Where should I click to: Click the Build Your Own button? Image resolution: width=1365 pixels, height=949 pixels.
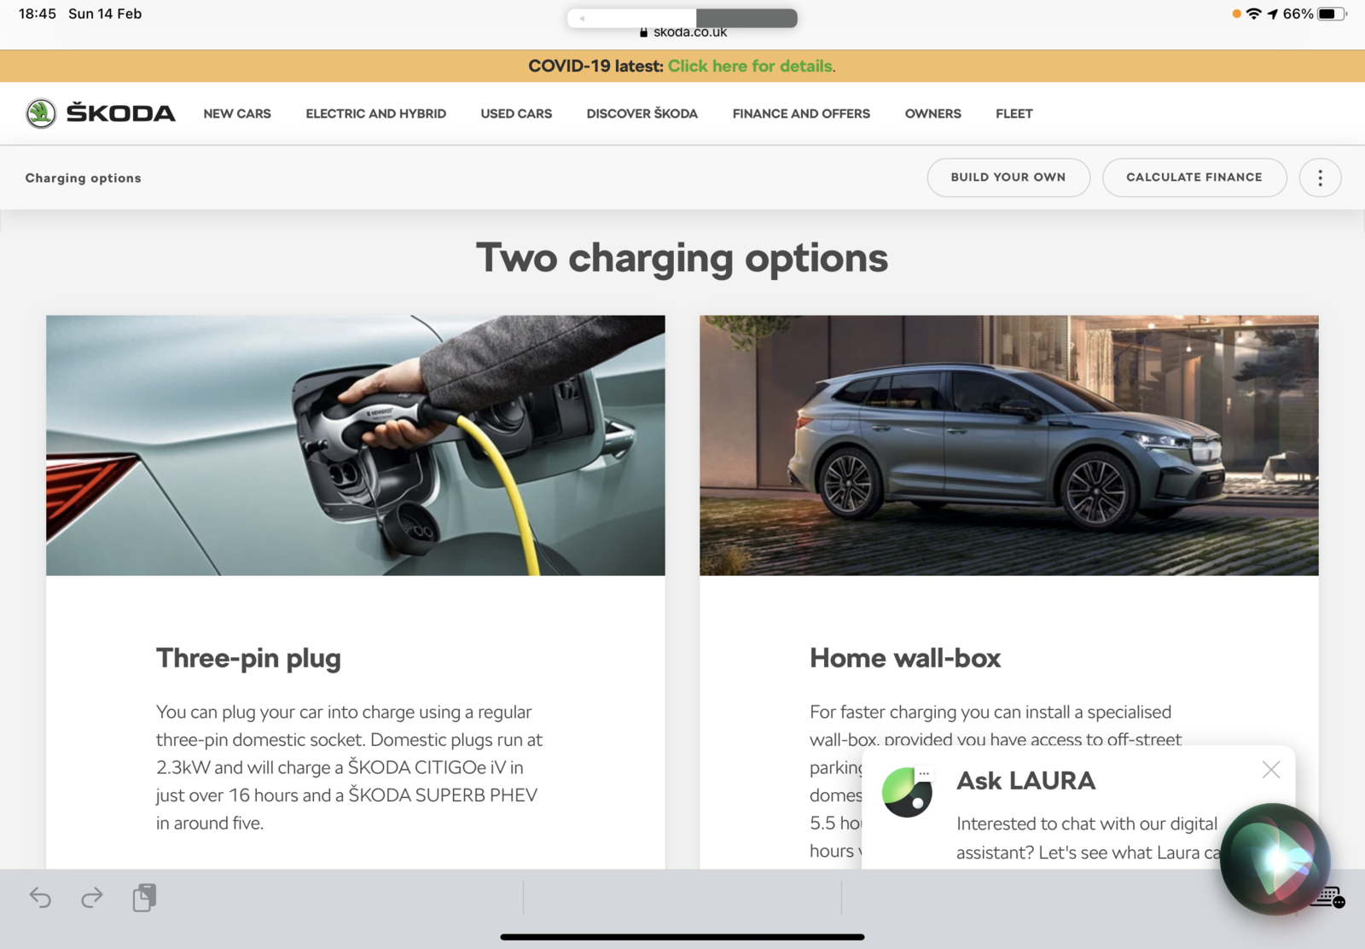click(x=1008, y=178)
